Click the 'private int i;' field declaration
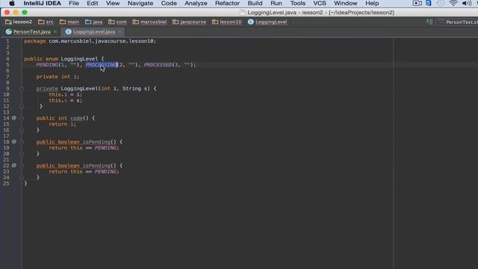 (x=58, y=76)
